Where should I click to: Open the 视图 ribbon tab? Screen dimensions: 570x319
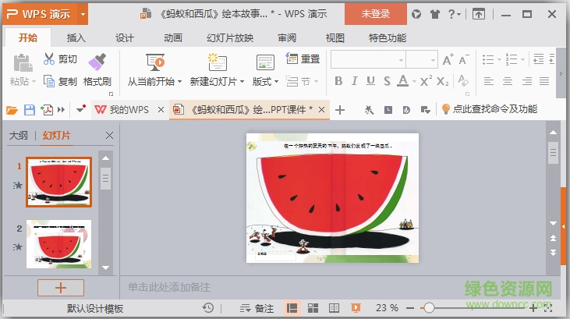[335, 38]
